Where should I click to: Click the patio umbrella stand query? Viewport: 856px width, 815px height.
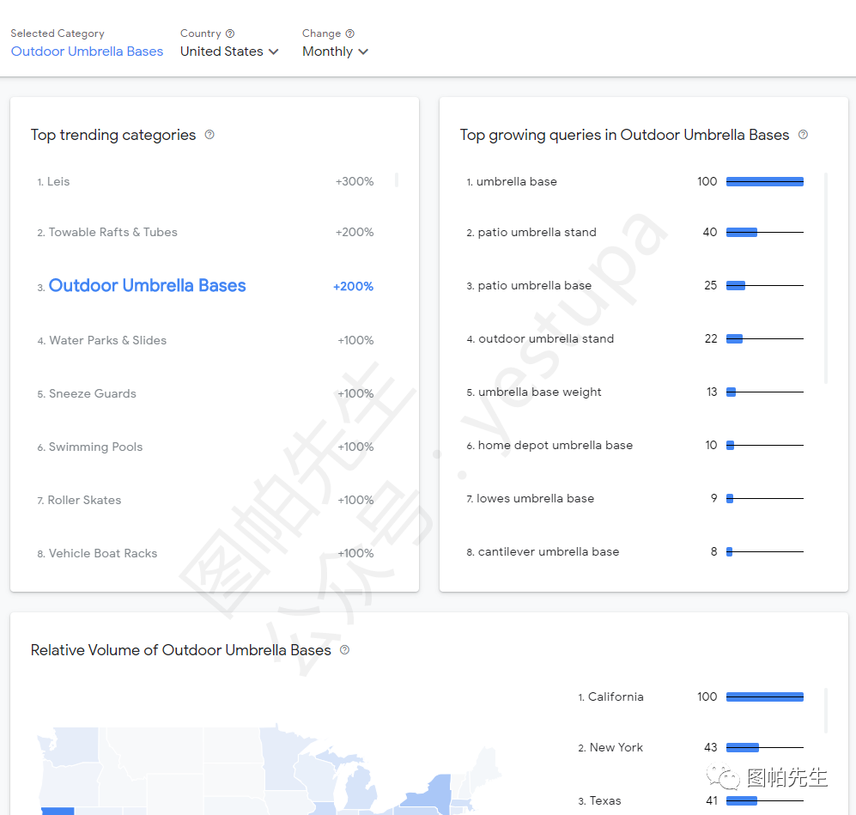pyautogui.click(x=537, y=233)
